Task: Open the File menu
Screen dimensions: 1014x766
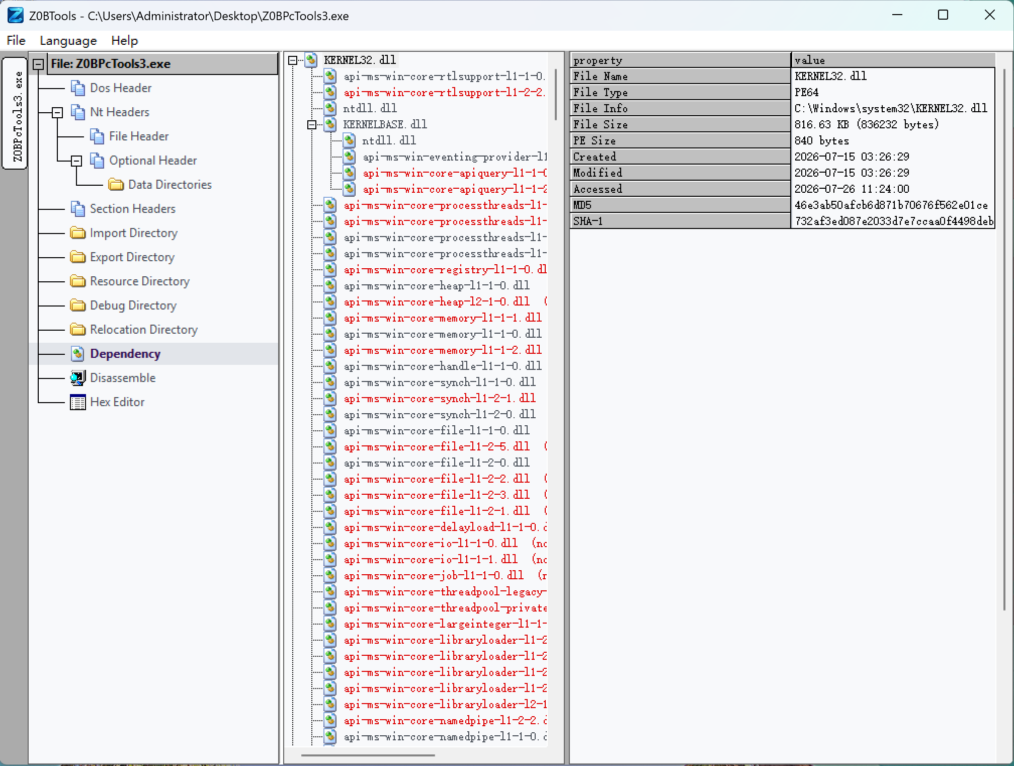Action: [16, 40]
